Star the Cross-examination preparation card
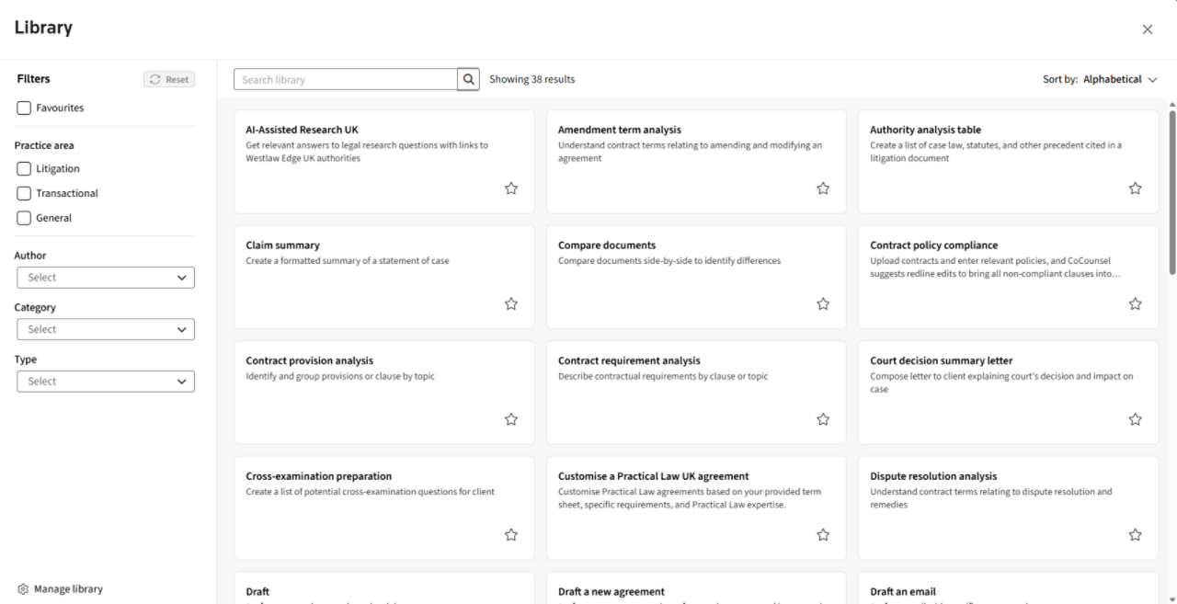 511,535
